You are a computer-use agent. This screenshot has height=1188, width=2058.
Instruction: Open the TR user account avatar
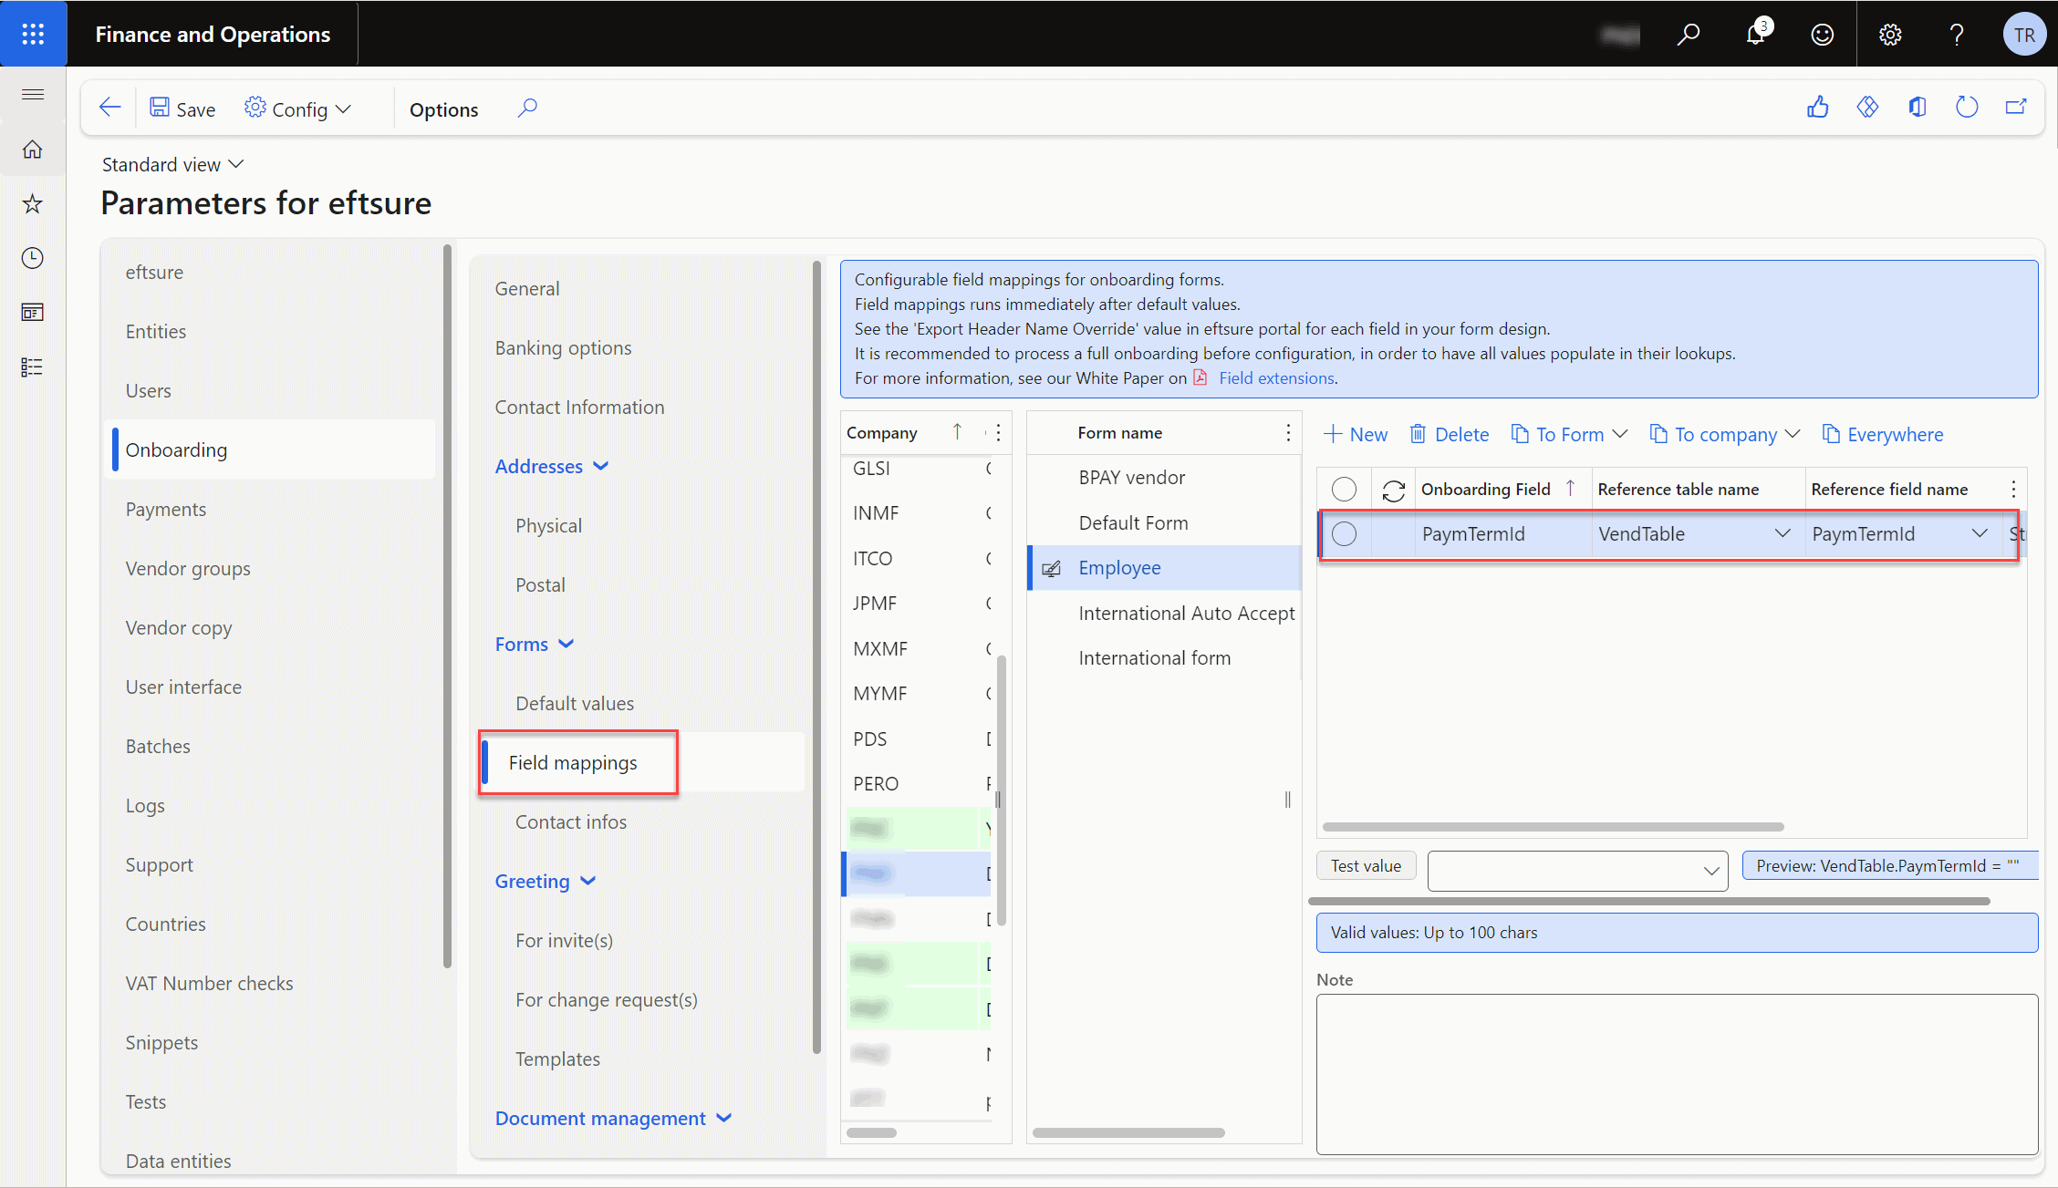pyautogui.click(x=2024, y=35)
